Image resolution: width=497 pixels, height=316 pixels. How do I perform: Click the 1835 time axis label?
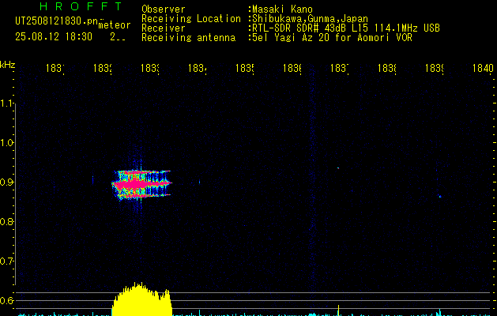245,68
